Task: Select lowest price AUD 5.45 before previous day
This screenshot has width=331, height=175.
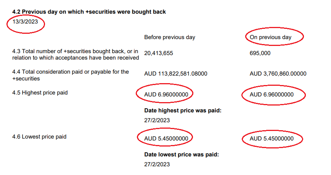Action: coord(166,139)
